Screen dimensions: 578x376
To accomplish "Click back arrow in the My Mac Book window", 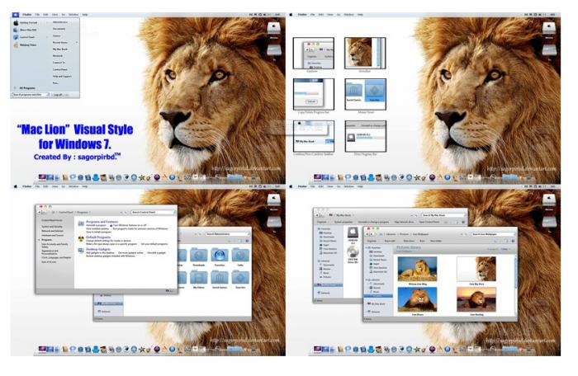I will (x=317, y=215).
